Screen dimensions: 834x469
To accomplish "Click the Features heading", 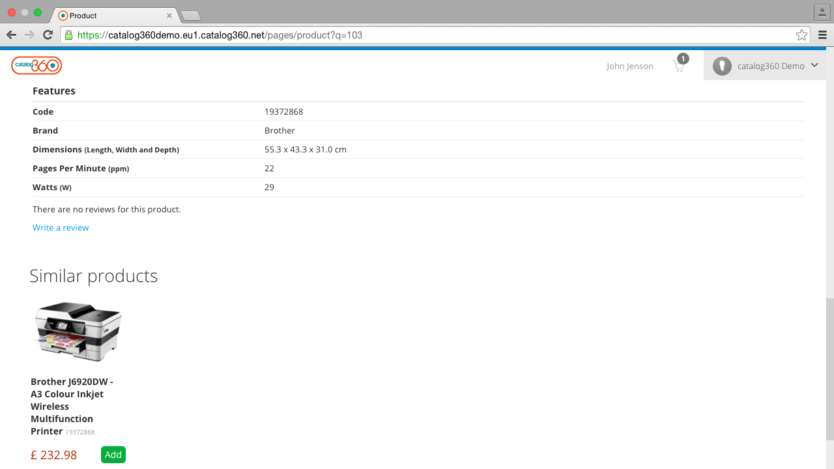I will (54, 91).
